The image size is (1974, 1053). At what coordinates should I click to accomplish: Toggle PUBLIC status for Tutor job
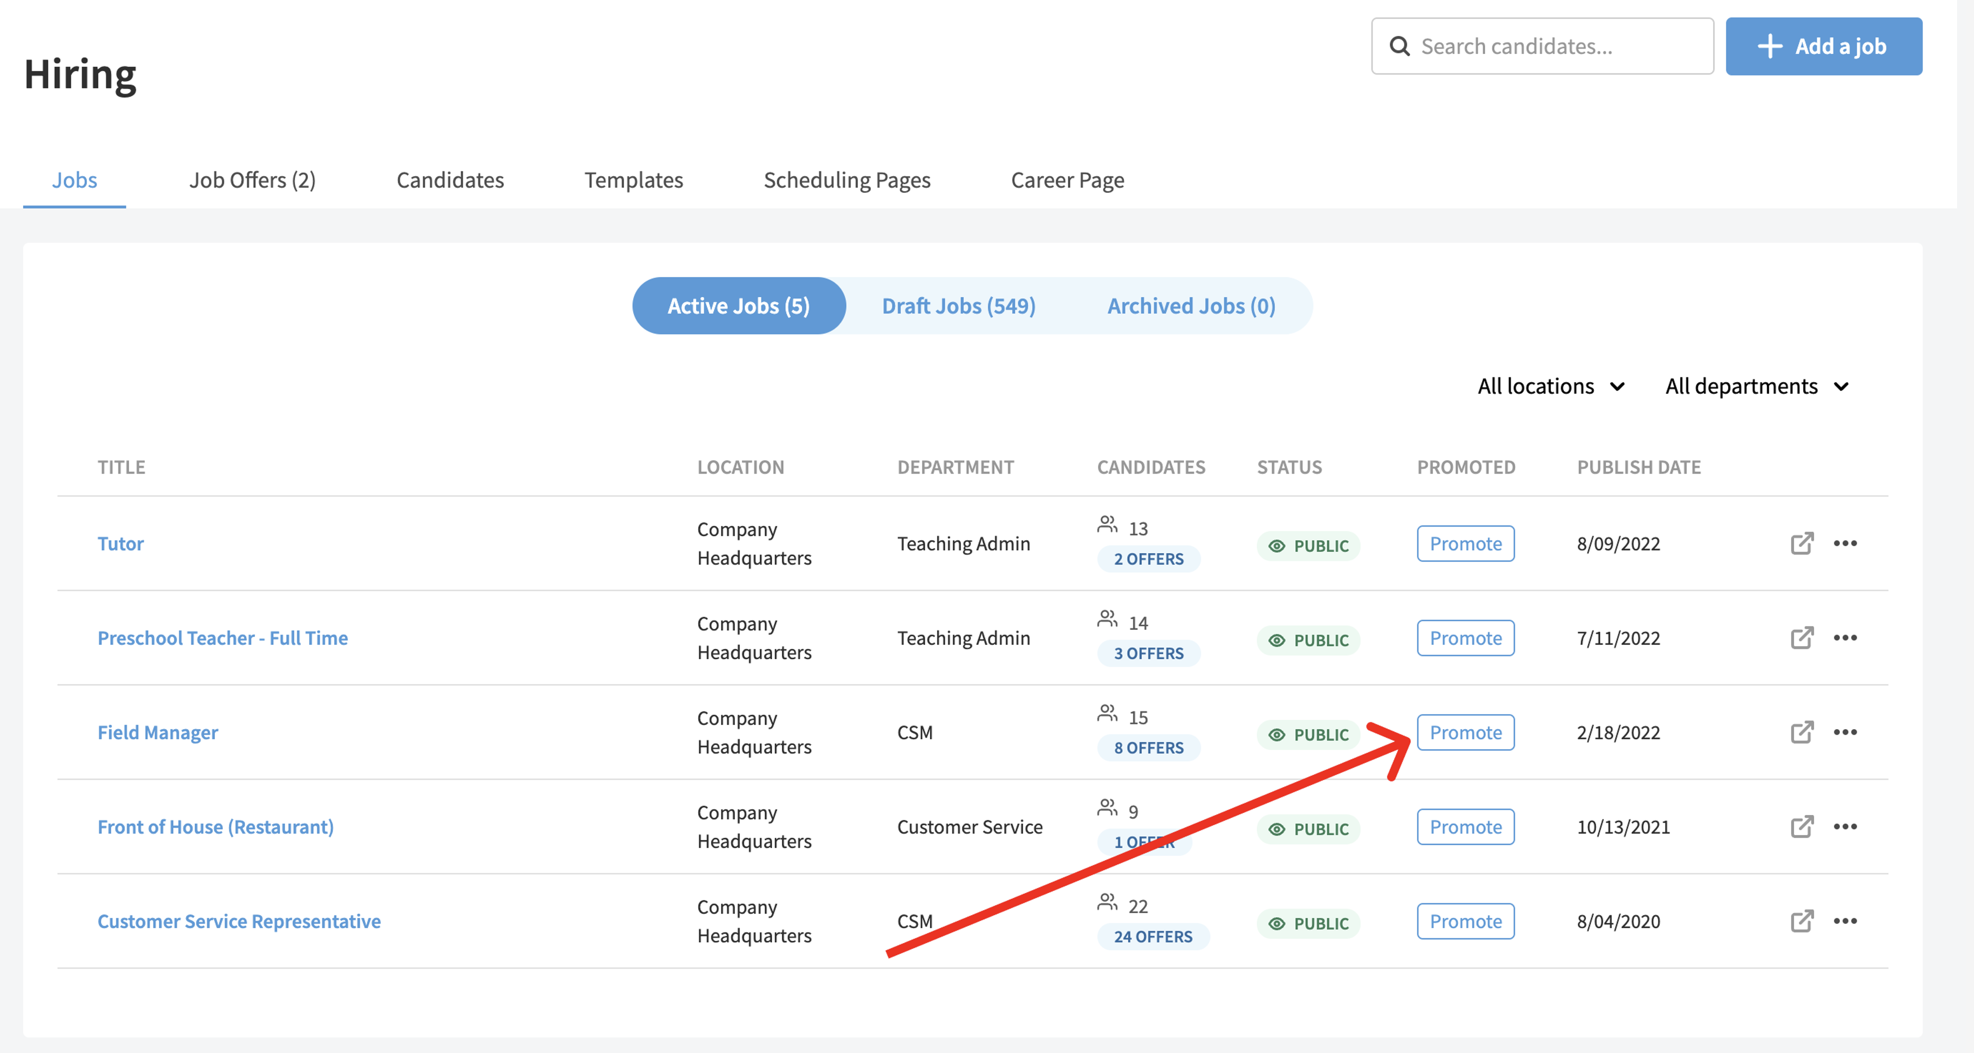[1308, 546]
